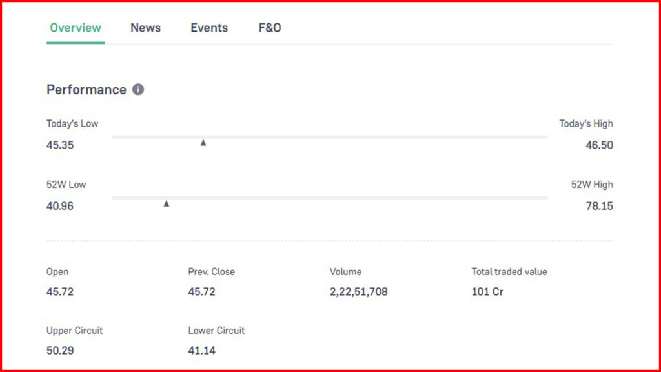The image size is (661, 372).
Task: Select Total traded value 101 Cr
Action: (487, 292)
